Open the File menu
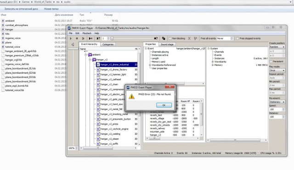 pos(70,33)
